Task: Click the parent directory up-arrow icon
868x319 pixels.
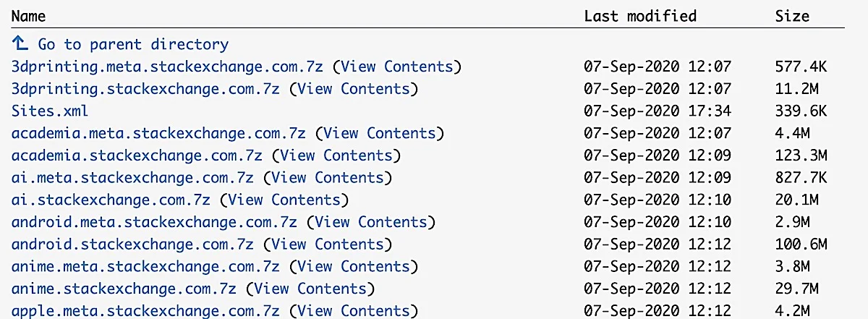Action: pos(20,44)
